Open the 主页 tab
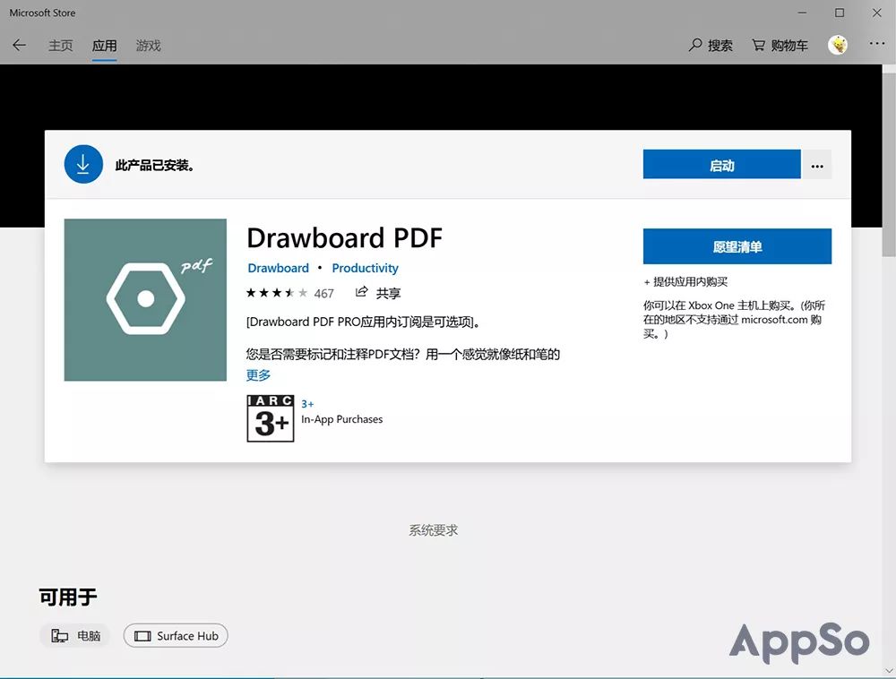The height and width of the screenshot is (679, 896). (x=60, y=45)
